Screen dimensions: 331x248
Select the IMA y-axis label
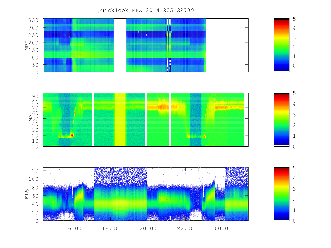pyautogui.click(x=31, y=120)
